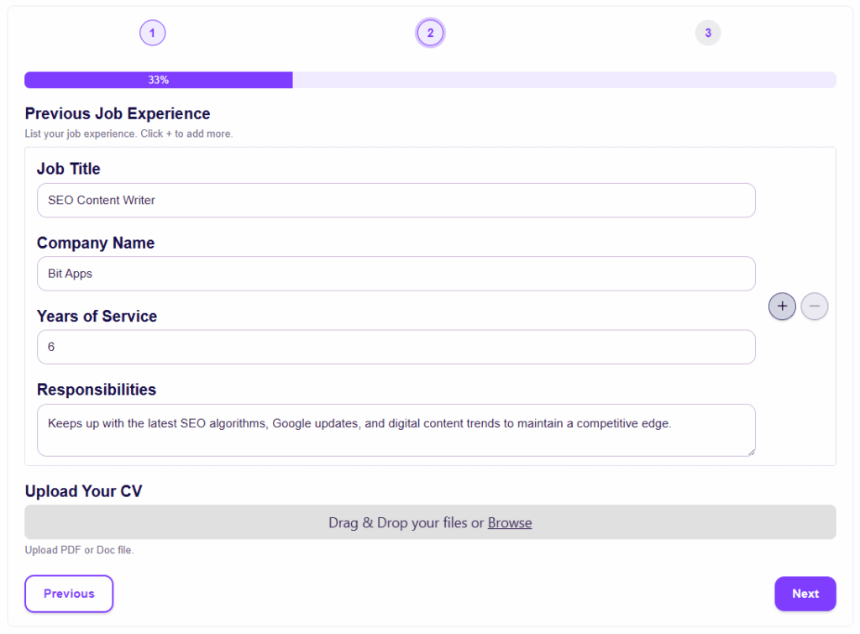This screenshot has width=860, height=634.
Task: Go to step 1 circle indicator
Action: [x=152, y=34]
